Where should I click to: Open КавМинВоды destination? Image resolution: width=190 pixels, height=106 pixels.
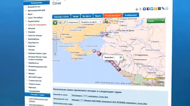[x=34, y=39]
